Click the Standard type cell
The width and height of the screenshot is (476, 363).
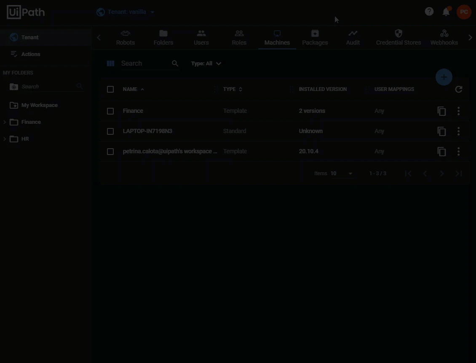[235, 131]
